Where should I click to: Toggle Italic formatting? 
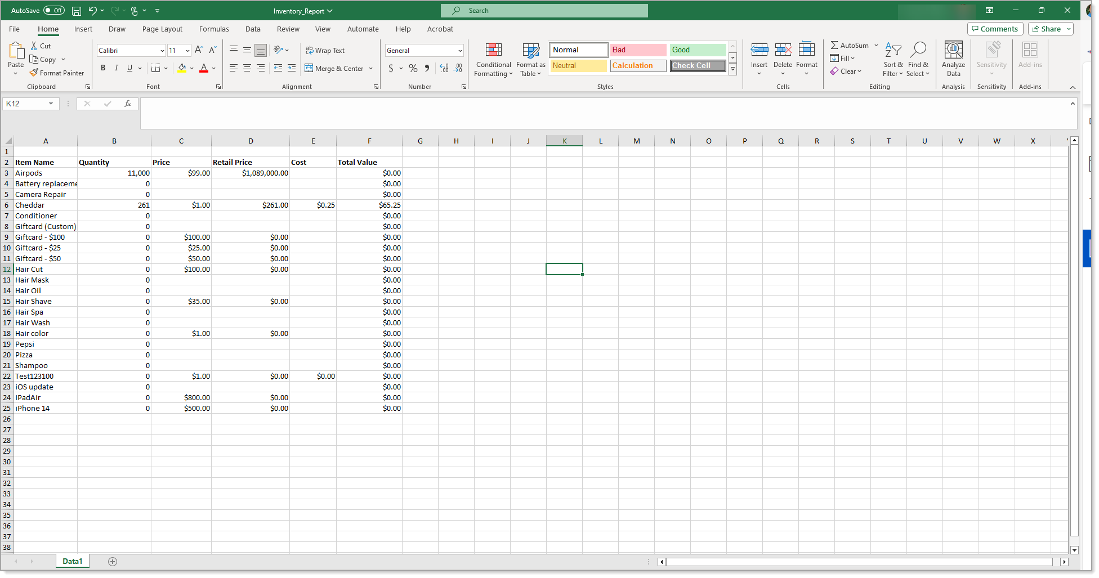click(x=117, y=68)
